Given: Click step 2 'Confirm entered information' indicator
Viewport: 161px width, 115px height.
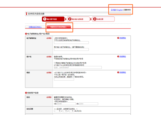Looking at the screenshot, I should click(78, 19).
